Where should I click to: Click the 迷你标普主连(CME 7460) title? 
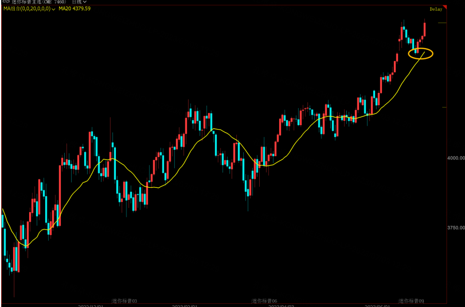(x=39, y=2)
